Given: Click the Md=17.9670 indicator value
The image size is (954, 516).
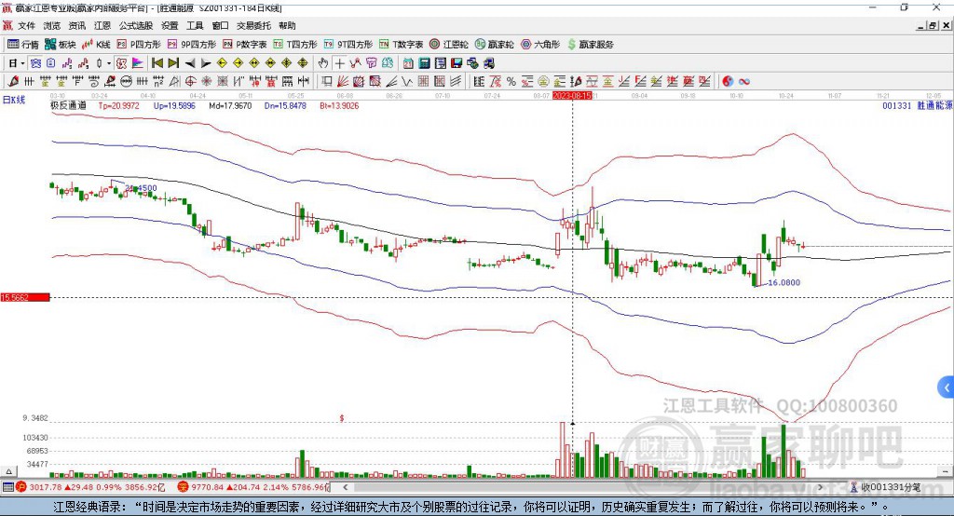Looking at the screenshot, I should pyautogui.click(x=230, y=105).
